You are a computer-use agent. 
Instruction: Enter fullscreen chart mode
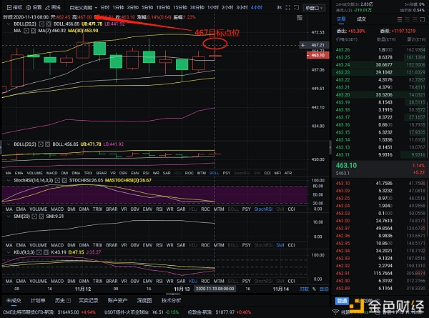[288, 8]
